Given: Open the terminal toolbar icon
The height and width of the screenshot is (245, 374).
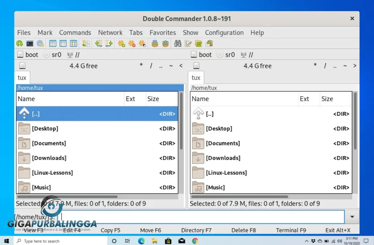Looking at the screenshot, I should 30,43.
